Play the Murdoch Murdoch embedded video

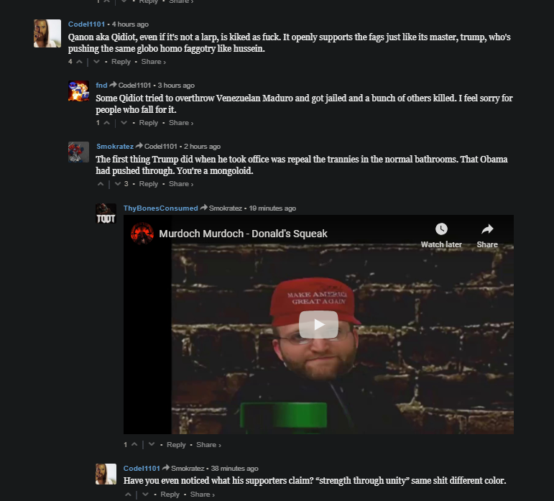[x=318, y=324]
